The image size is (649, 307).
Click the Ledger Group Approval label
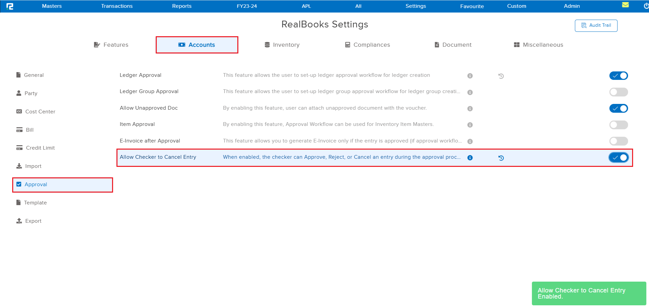tap(149, 91)
